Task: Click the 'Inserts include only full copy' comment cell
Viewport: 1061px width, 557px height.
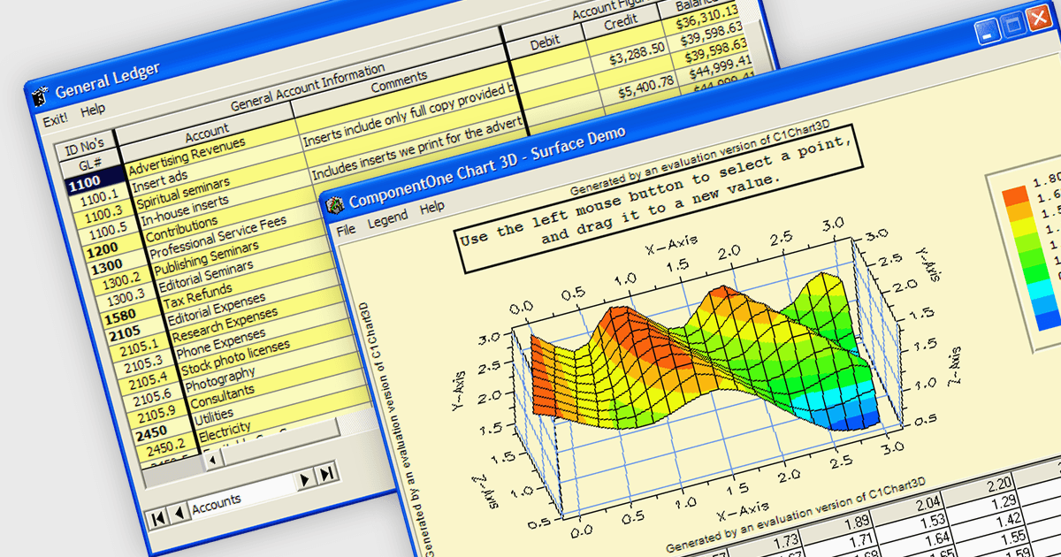Action: 410,116
